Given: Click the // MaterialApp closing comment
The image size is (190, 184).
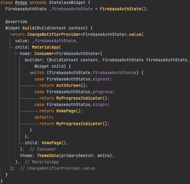Looking at the screenshot, I should (42, 162).
